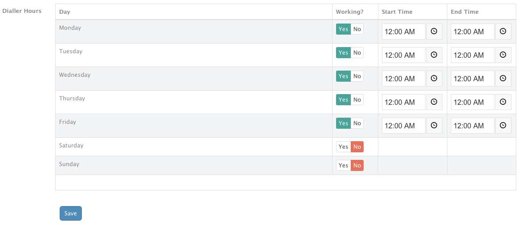Set Tuesday working to No

coord(357,52)
